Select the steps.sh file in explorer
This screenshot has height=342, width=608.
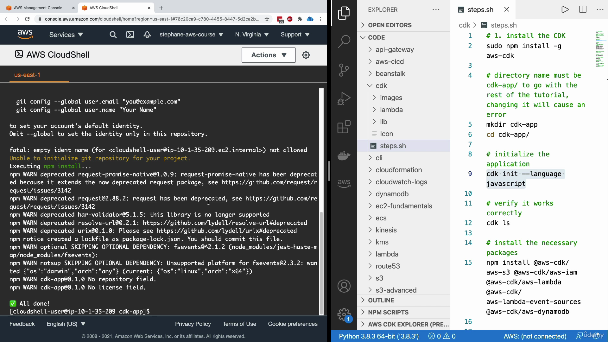[404, 146]
